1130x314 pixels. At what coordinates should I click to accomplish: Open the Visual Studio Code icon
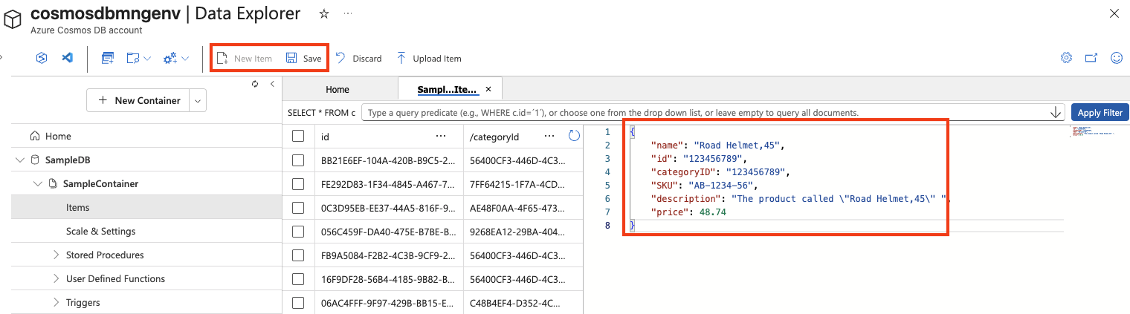pos(67,58)
